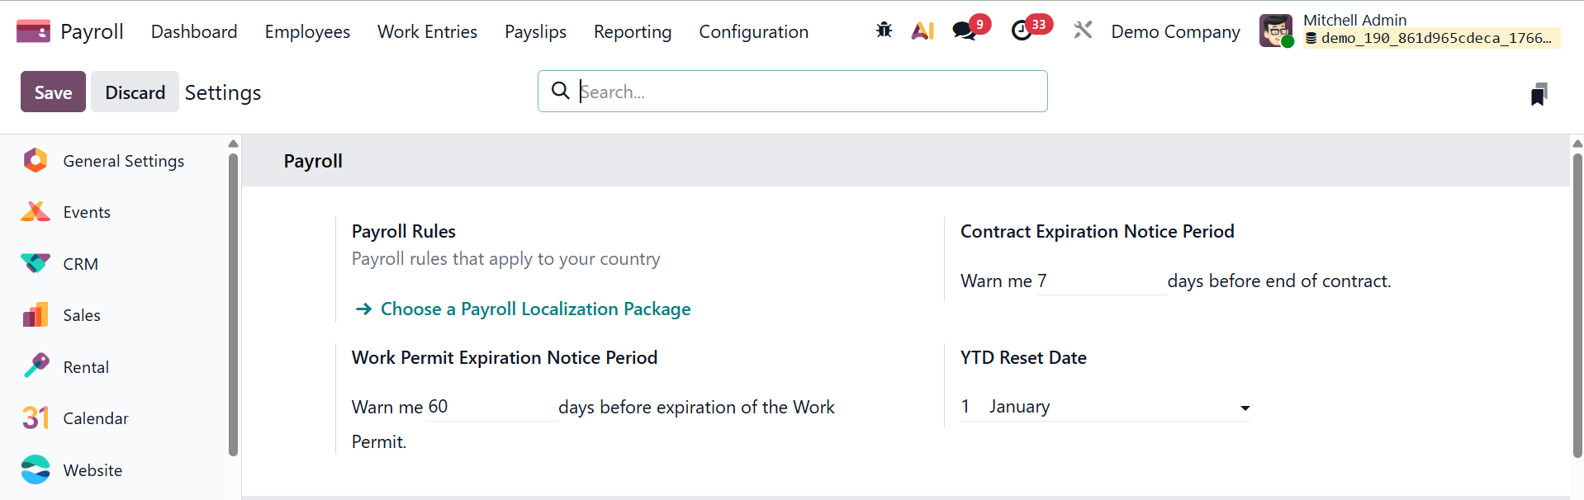
Task: Open the CRM settings section
Action: [x=80, y=264]
